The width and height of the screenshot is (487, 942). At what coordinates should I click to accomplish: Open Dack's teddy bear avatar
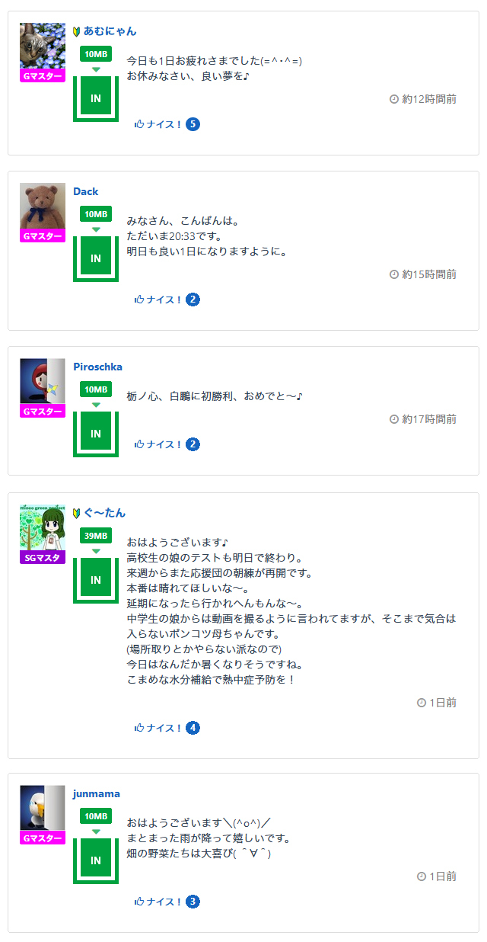43,206
